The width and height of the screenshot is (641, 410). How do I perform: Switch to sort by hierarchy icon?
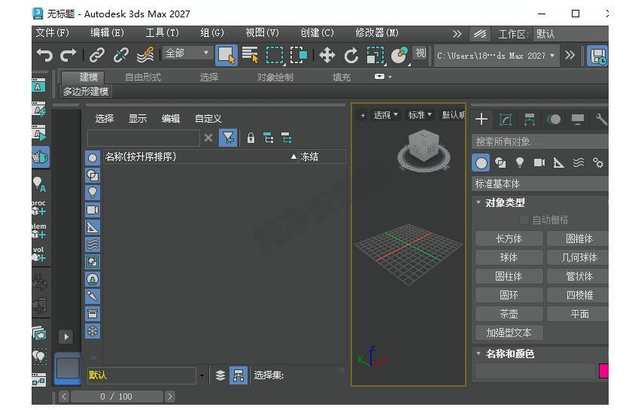pyautogui.click(x=238, y=375)
